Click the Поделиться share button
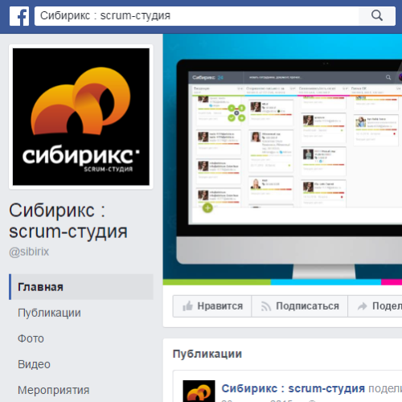 (375, 306)
